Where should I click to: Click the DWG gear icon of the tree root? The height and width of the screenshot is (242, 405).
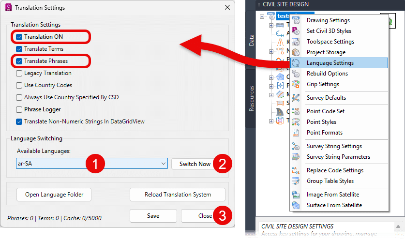271,16
